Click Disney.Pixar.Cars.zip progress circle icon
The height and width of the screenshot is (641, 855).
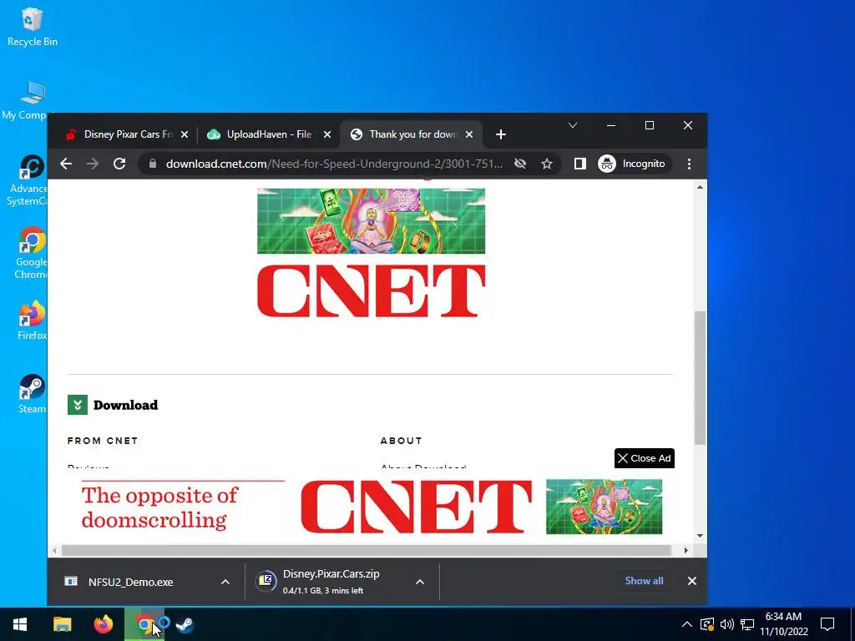(266, 581)
